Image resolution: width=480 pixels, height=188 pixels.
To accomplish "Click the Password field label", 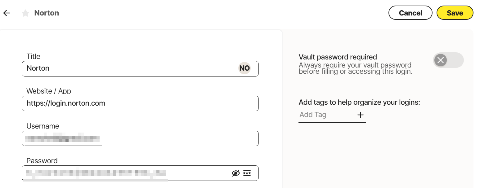I will (42, 161).
